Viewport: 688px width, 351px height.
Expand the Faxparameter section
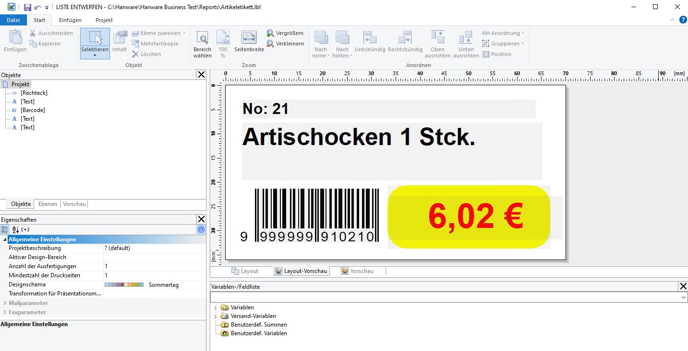point(5,312)
